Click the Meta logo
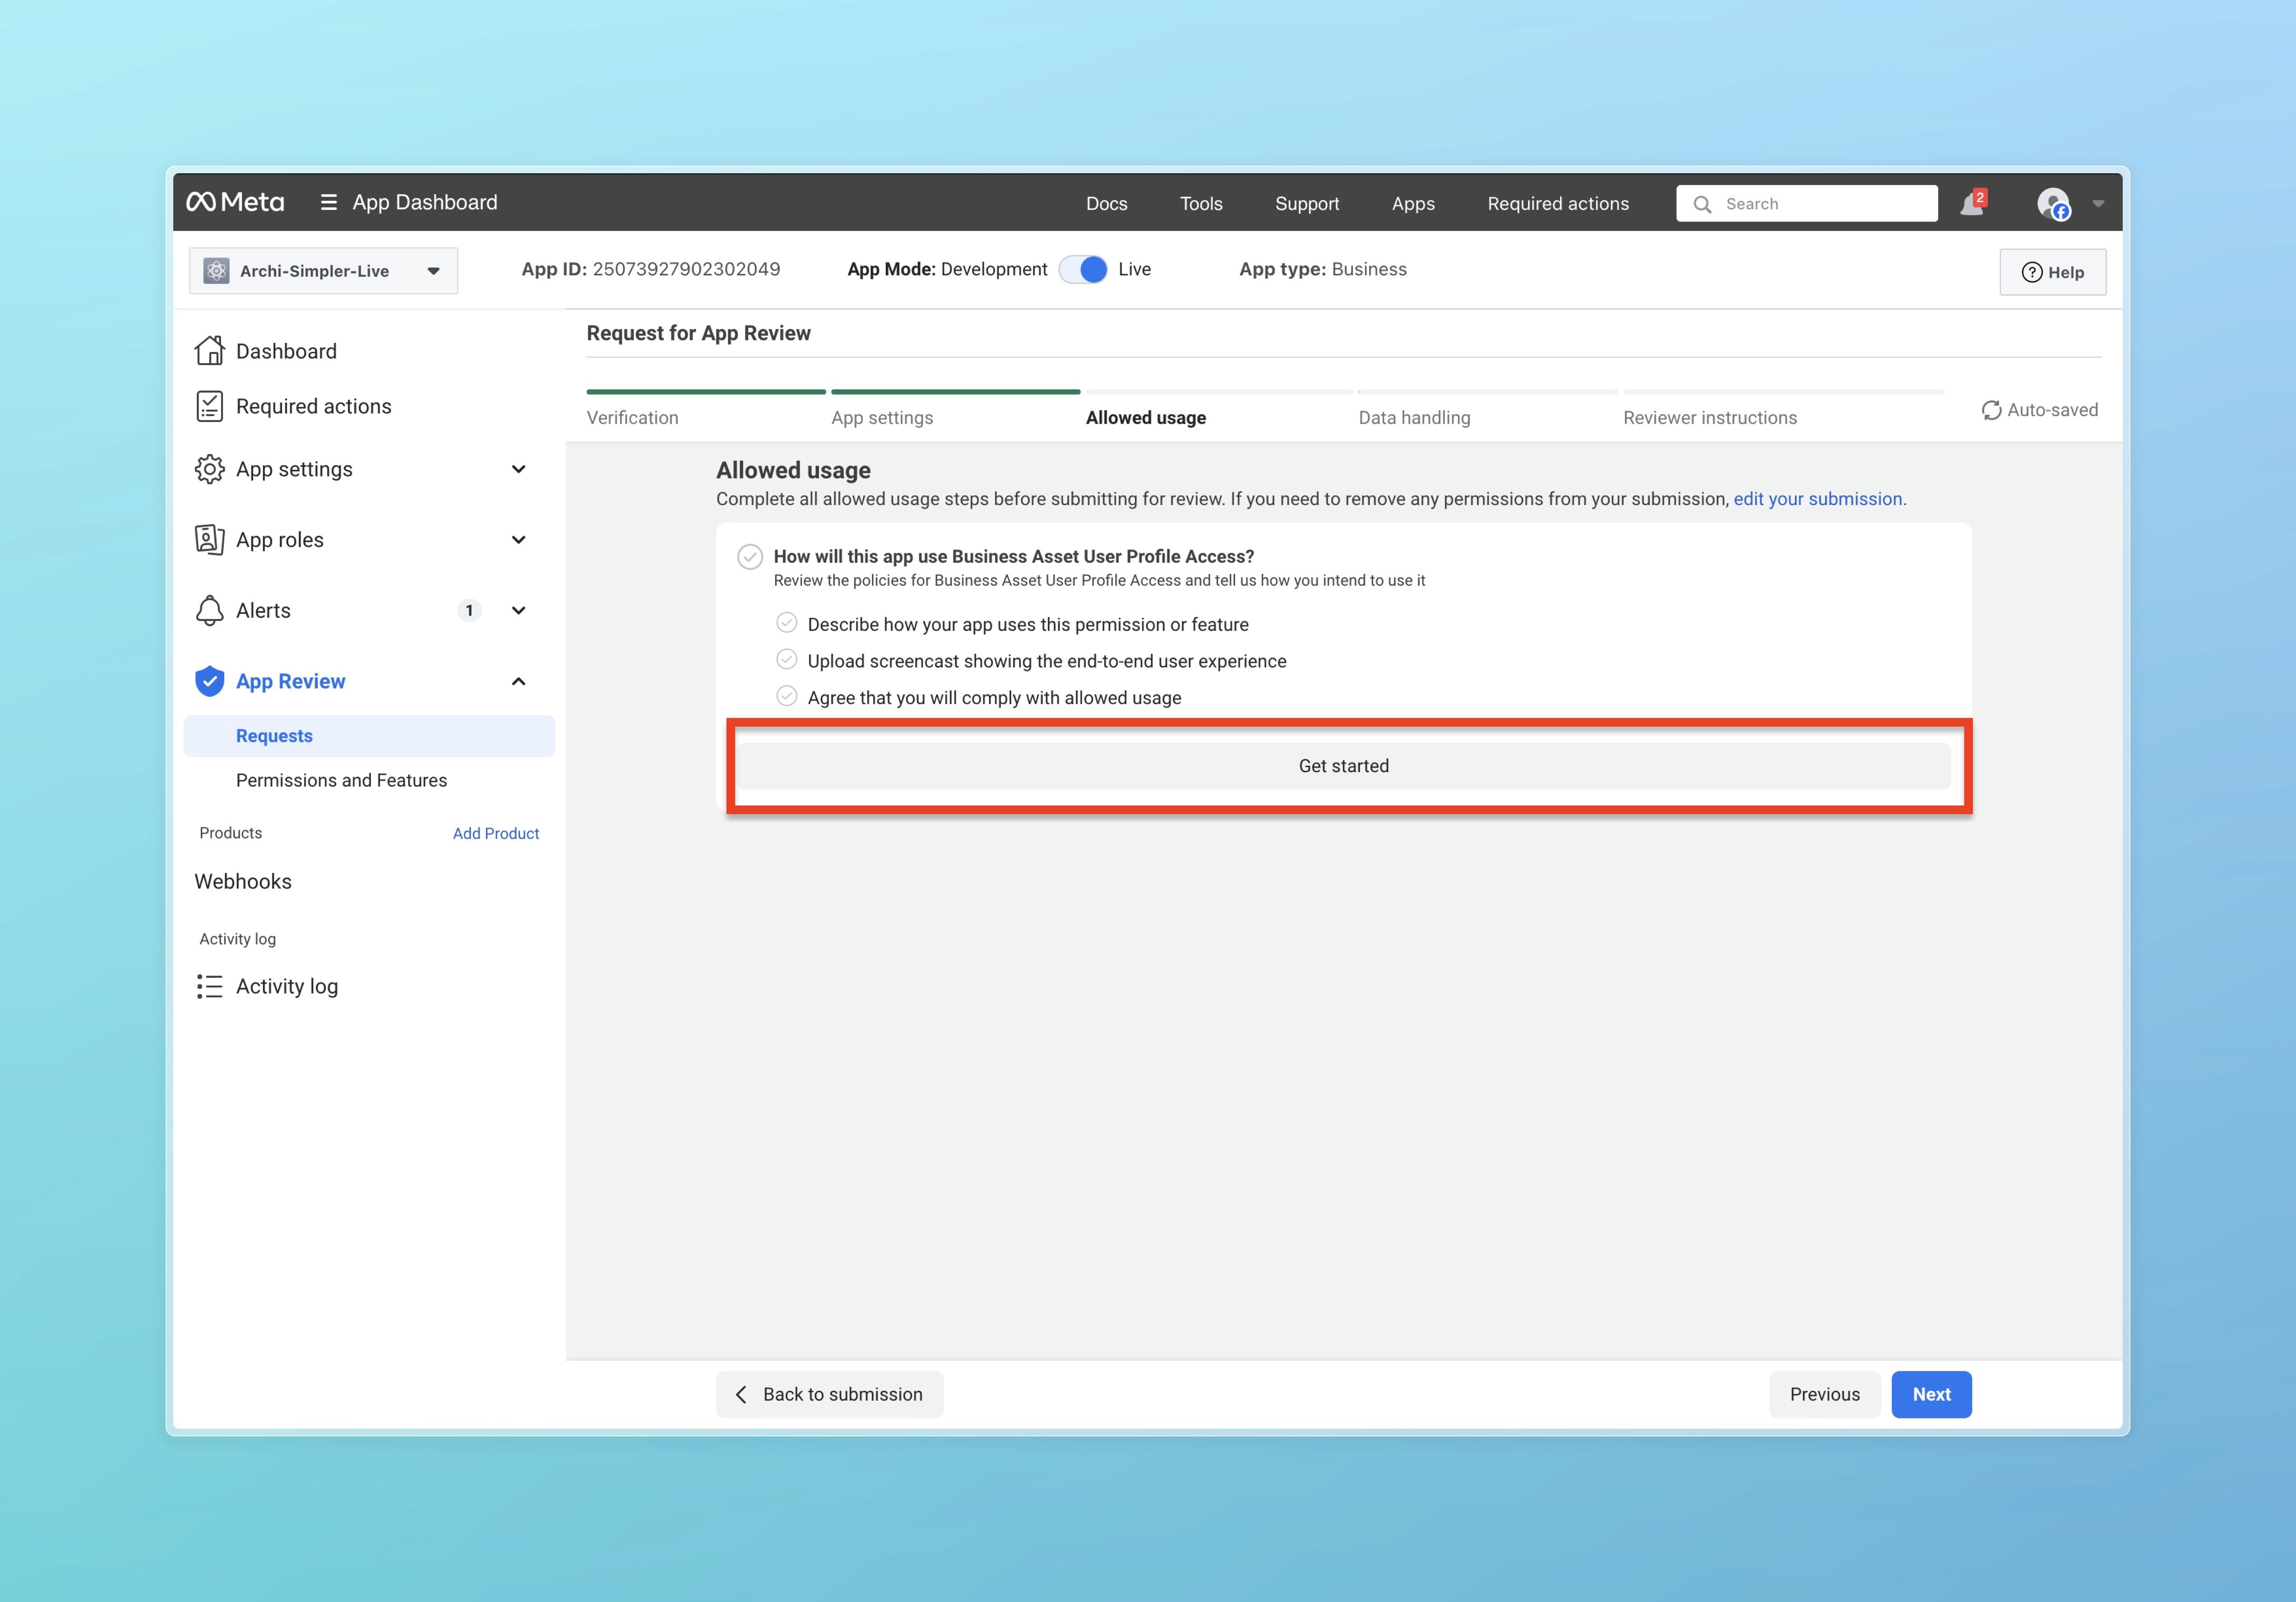2296x1602 pixels. tap(235, 203)
